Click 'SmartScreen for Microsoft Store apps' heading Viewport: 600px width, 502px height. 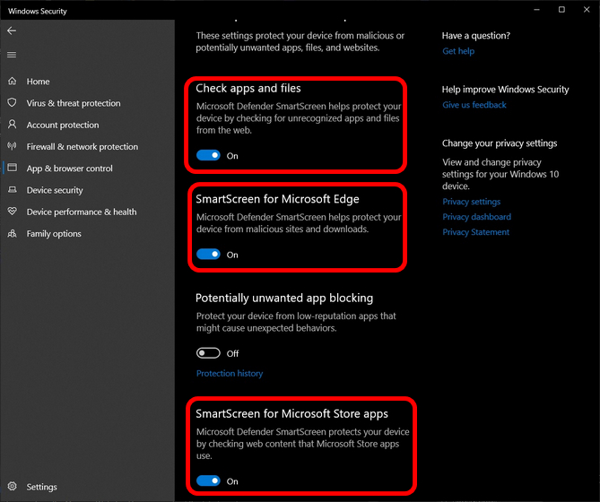(292, 413)
